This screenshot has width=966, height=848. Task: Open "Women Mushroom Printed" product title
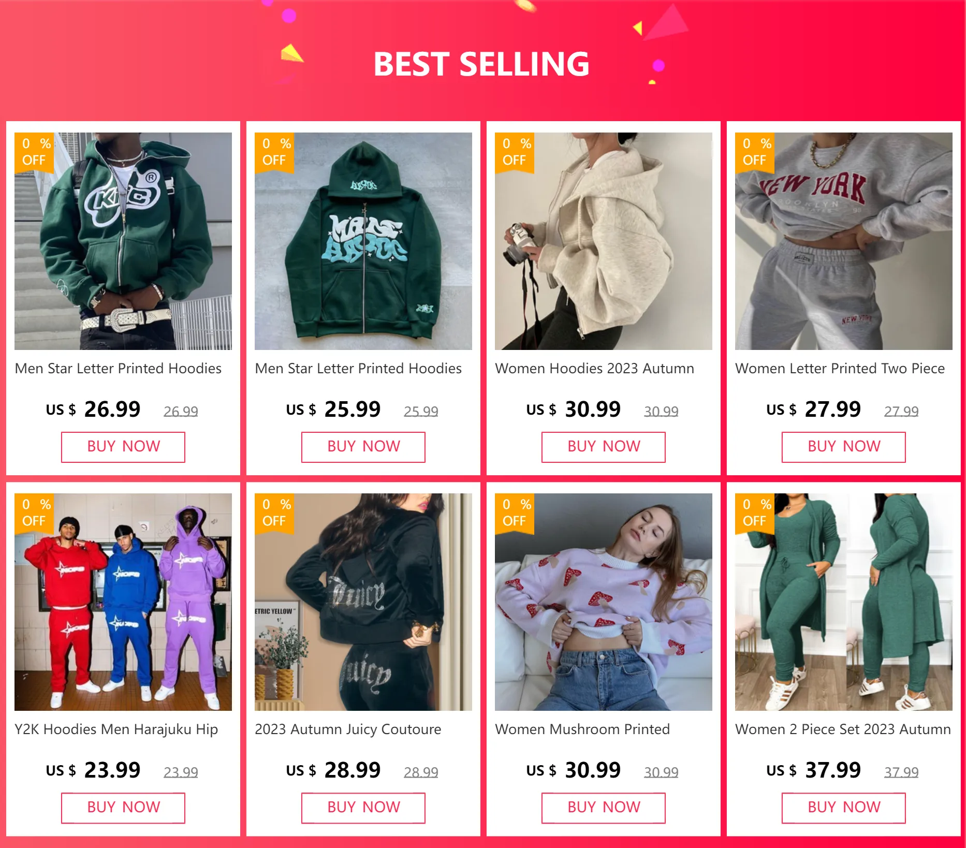pos(582,729)
